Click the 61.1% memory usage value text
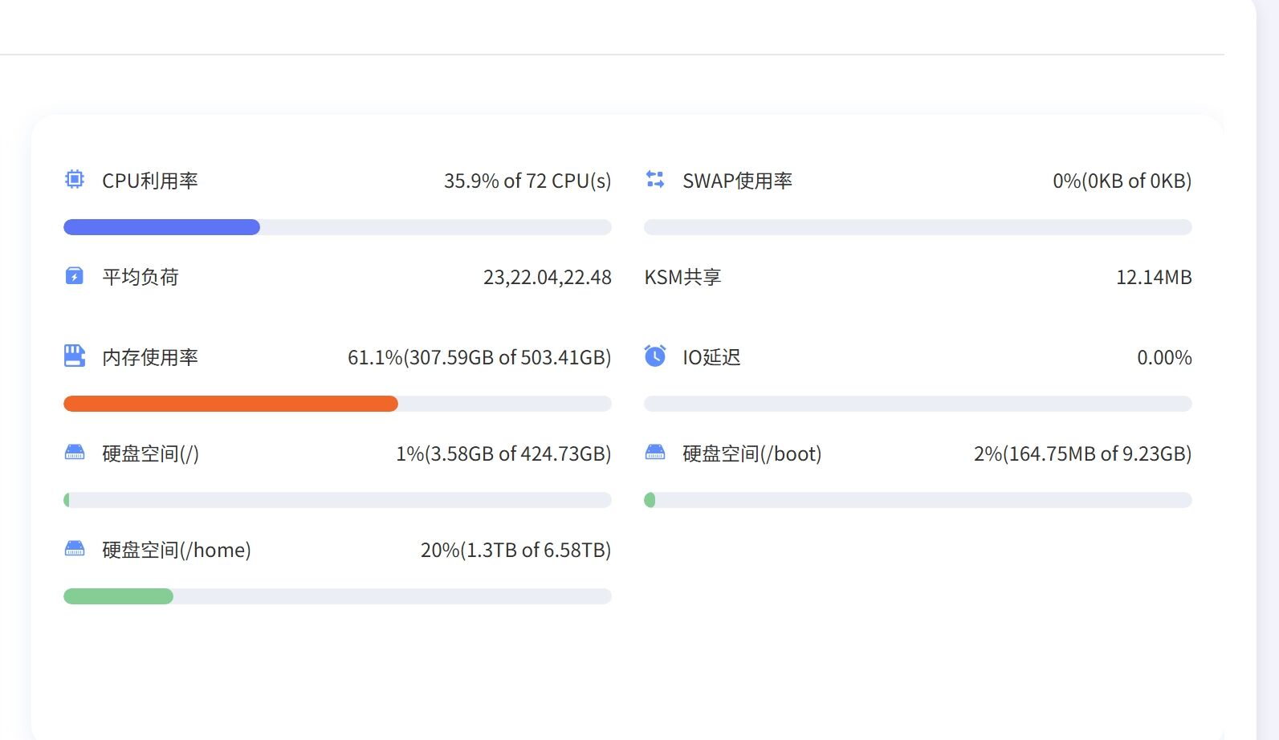Image resolution: width=1279 pixels, height=740 pixels. pyautogui.click(x=479, y=358)
